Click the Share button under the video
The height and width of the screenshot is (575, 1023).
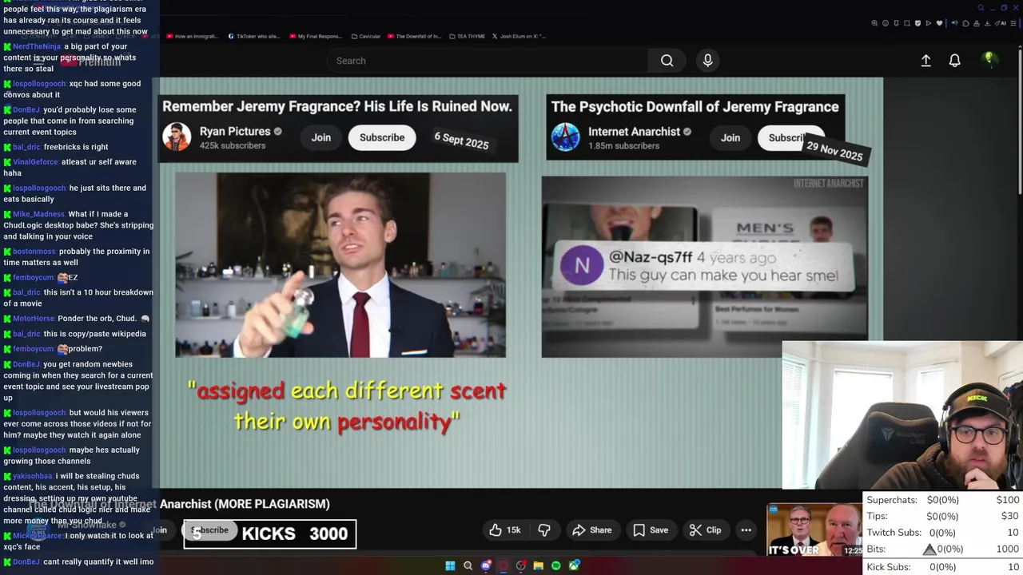click(x=592, y=530)
